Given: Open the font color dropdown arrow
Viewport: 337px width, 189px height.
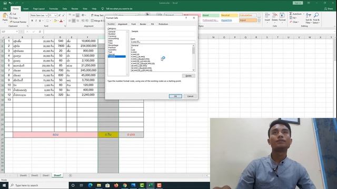Looking at the screenshot, I should [64, 21].
